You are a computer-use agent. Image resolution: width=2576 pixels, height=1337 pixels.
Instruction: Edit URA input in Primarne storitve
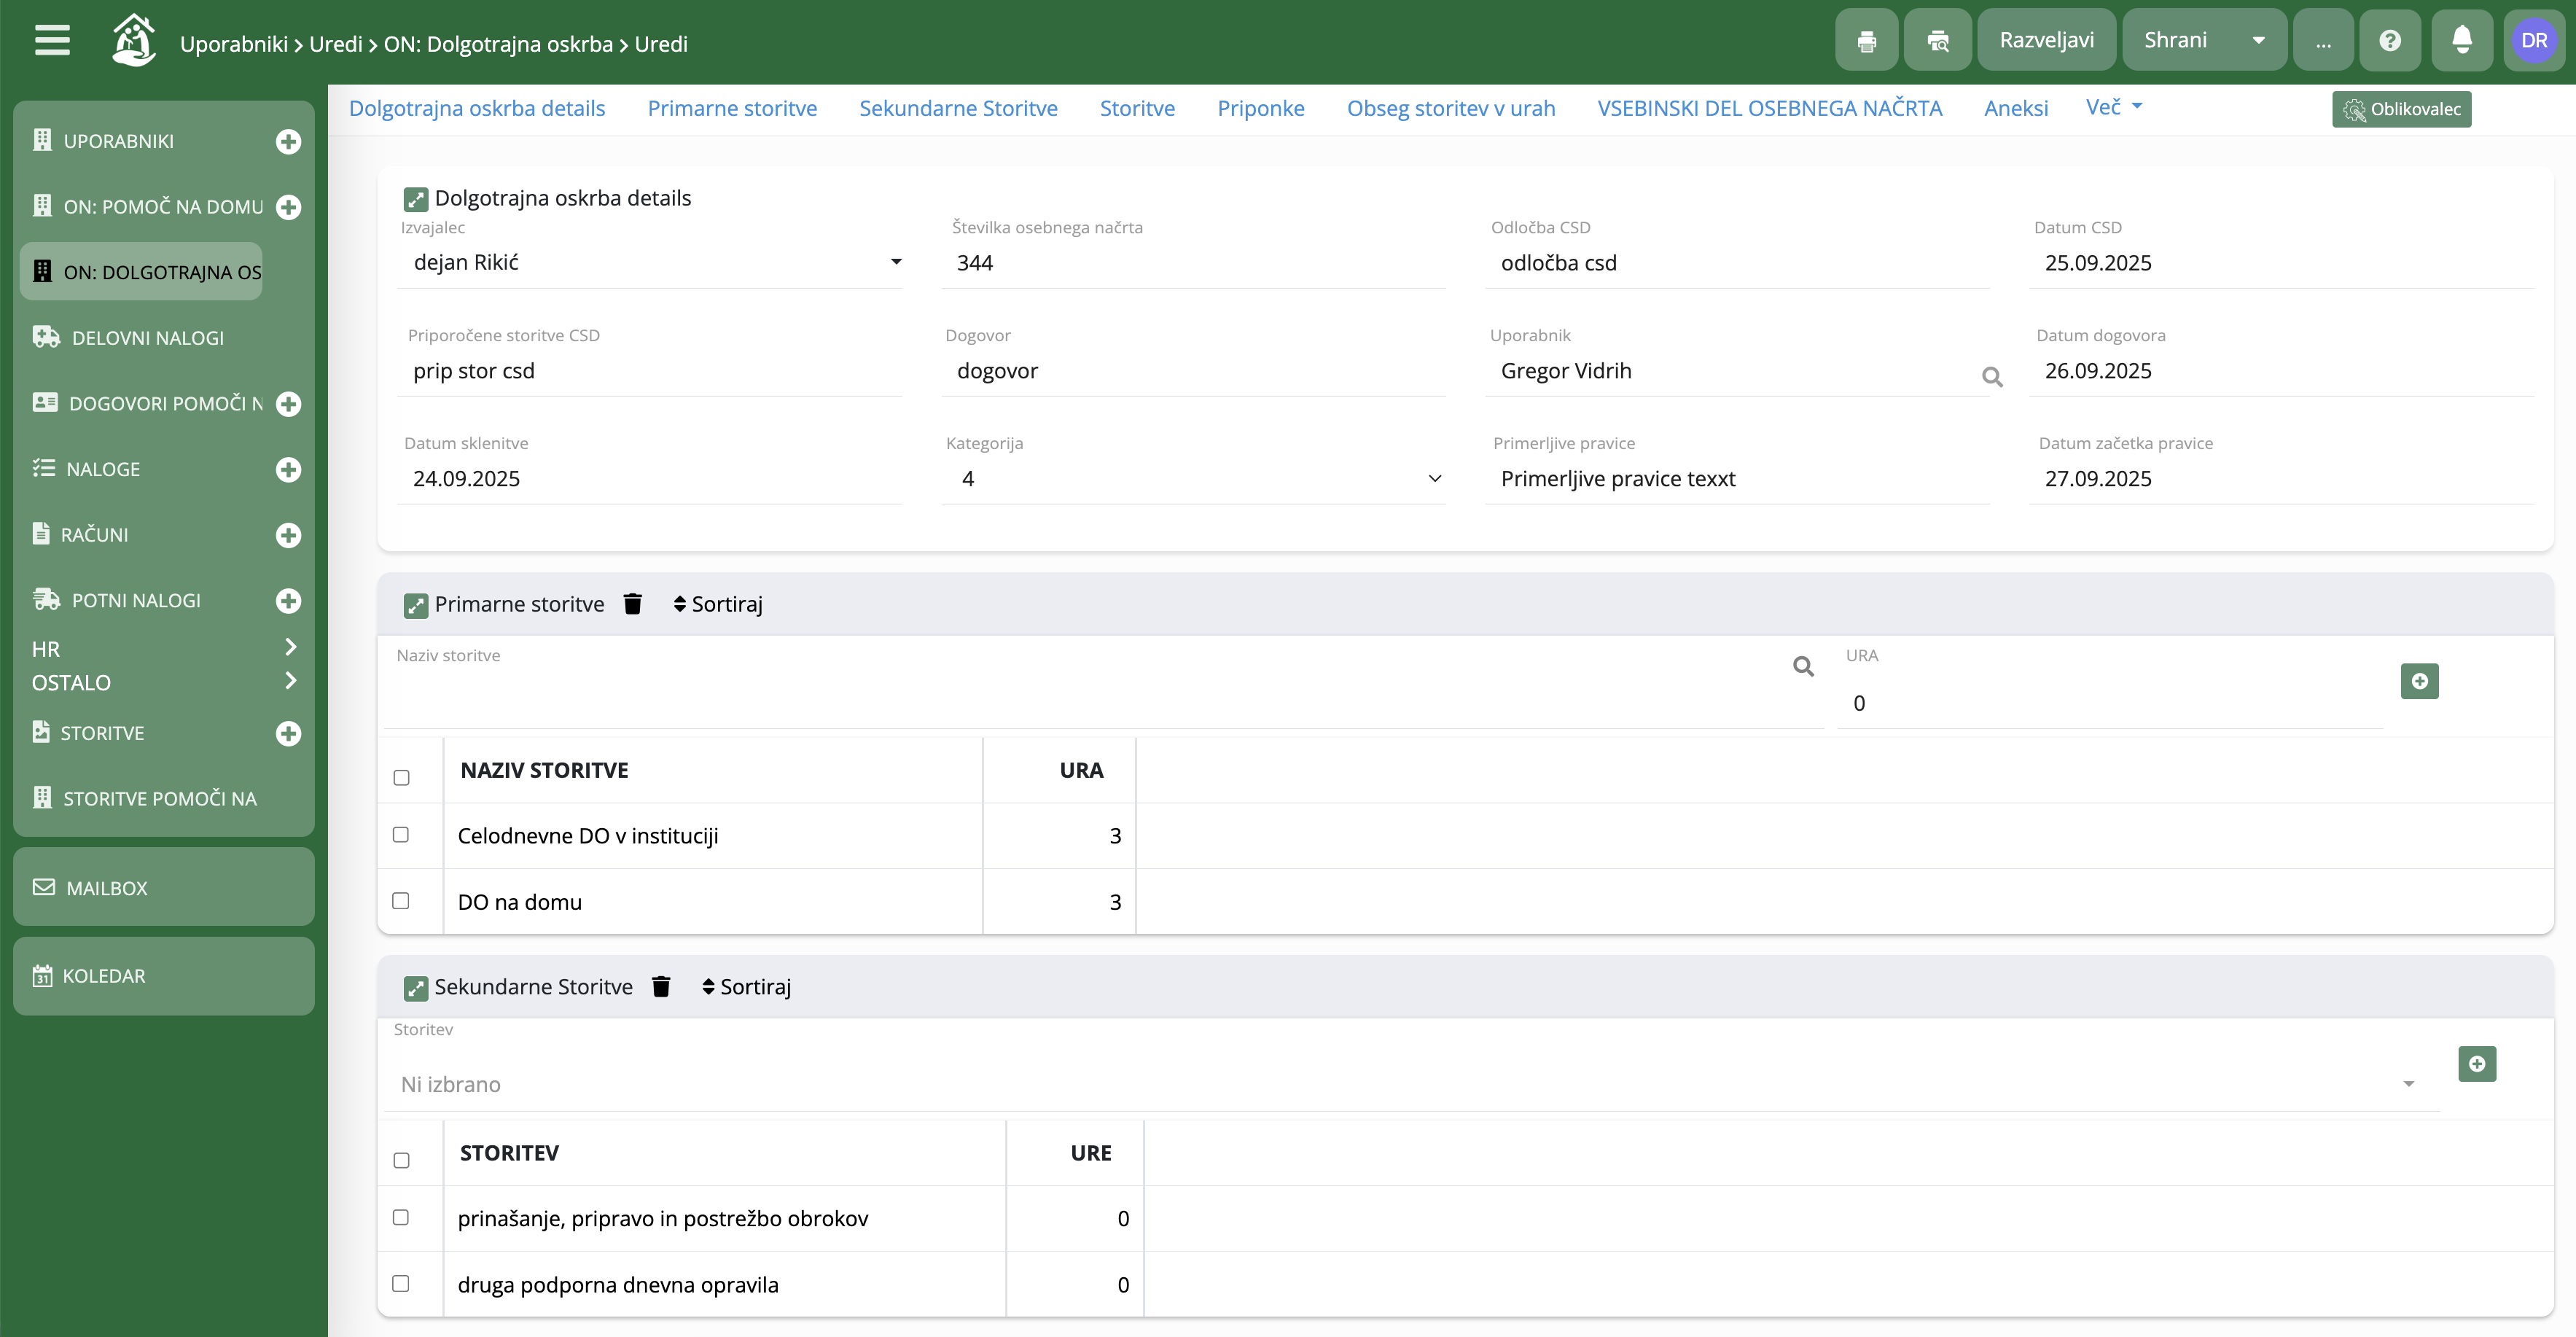(2110, 703)
